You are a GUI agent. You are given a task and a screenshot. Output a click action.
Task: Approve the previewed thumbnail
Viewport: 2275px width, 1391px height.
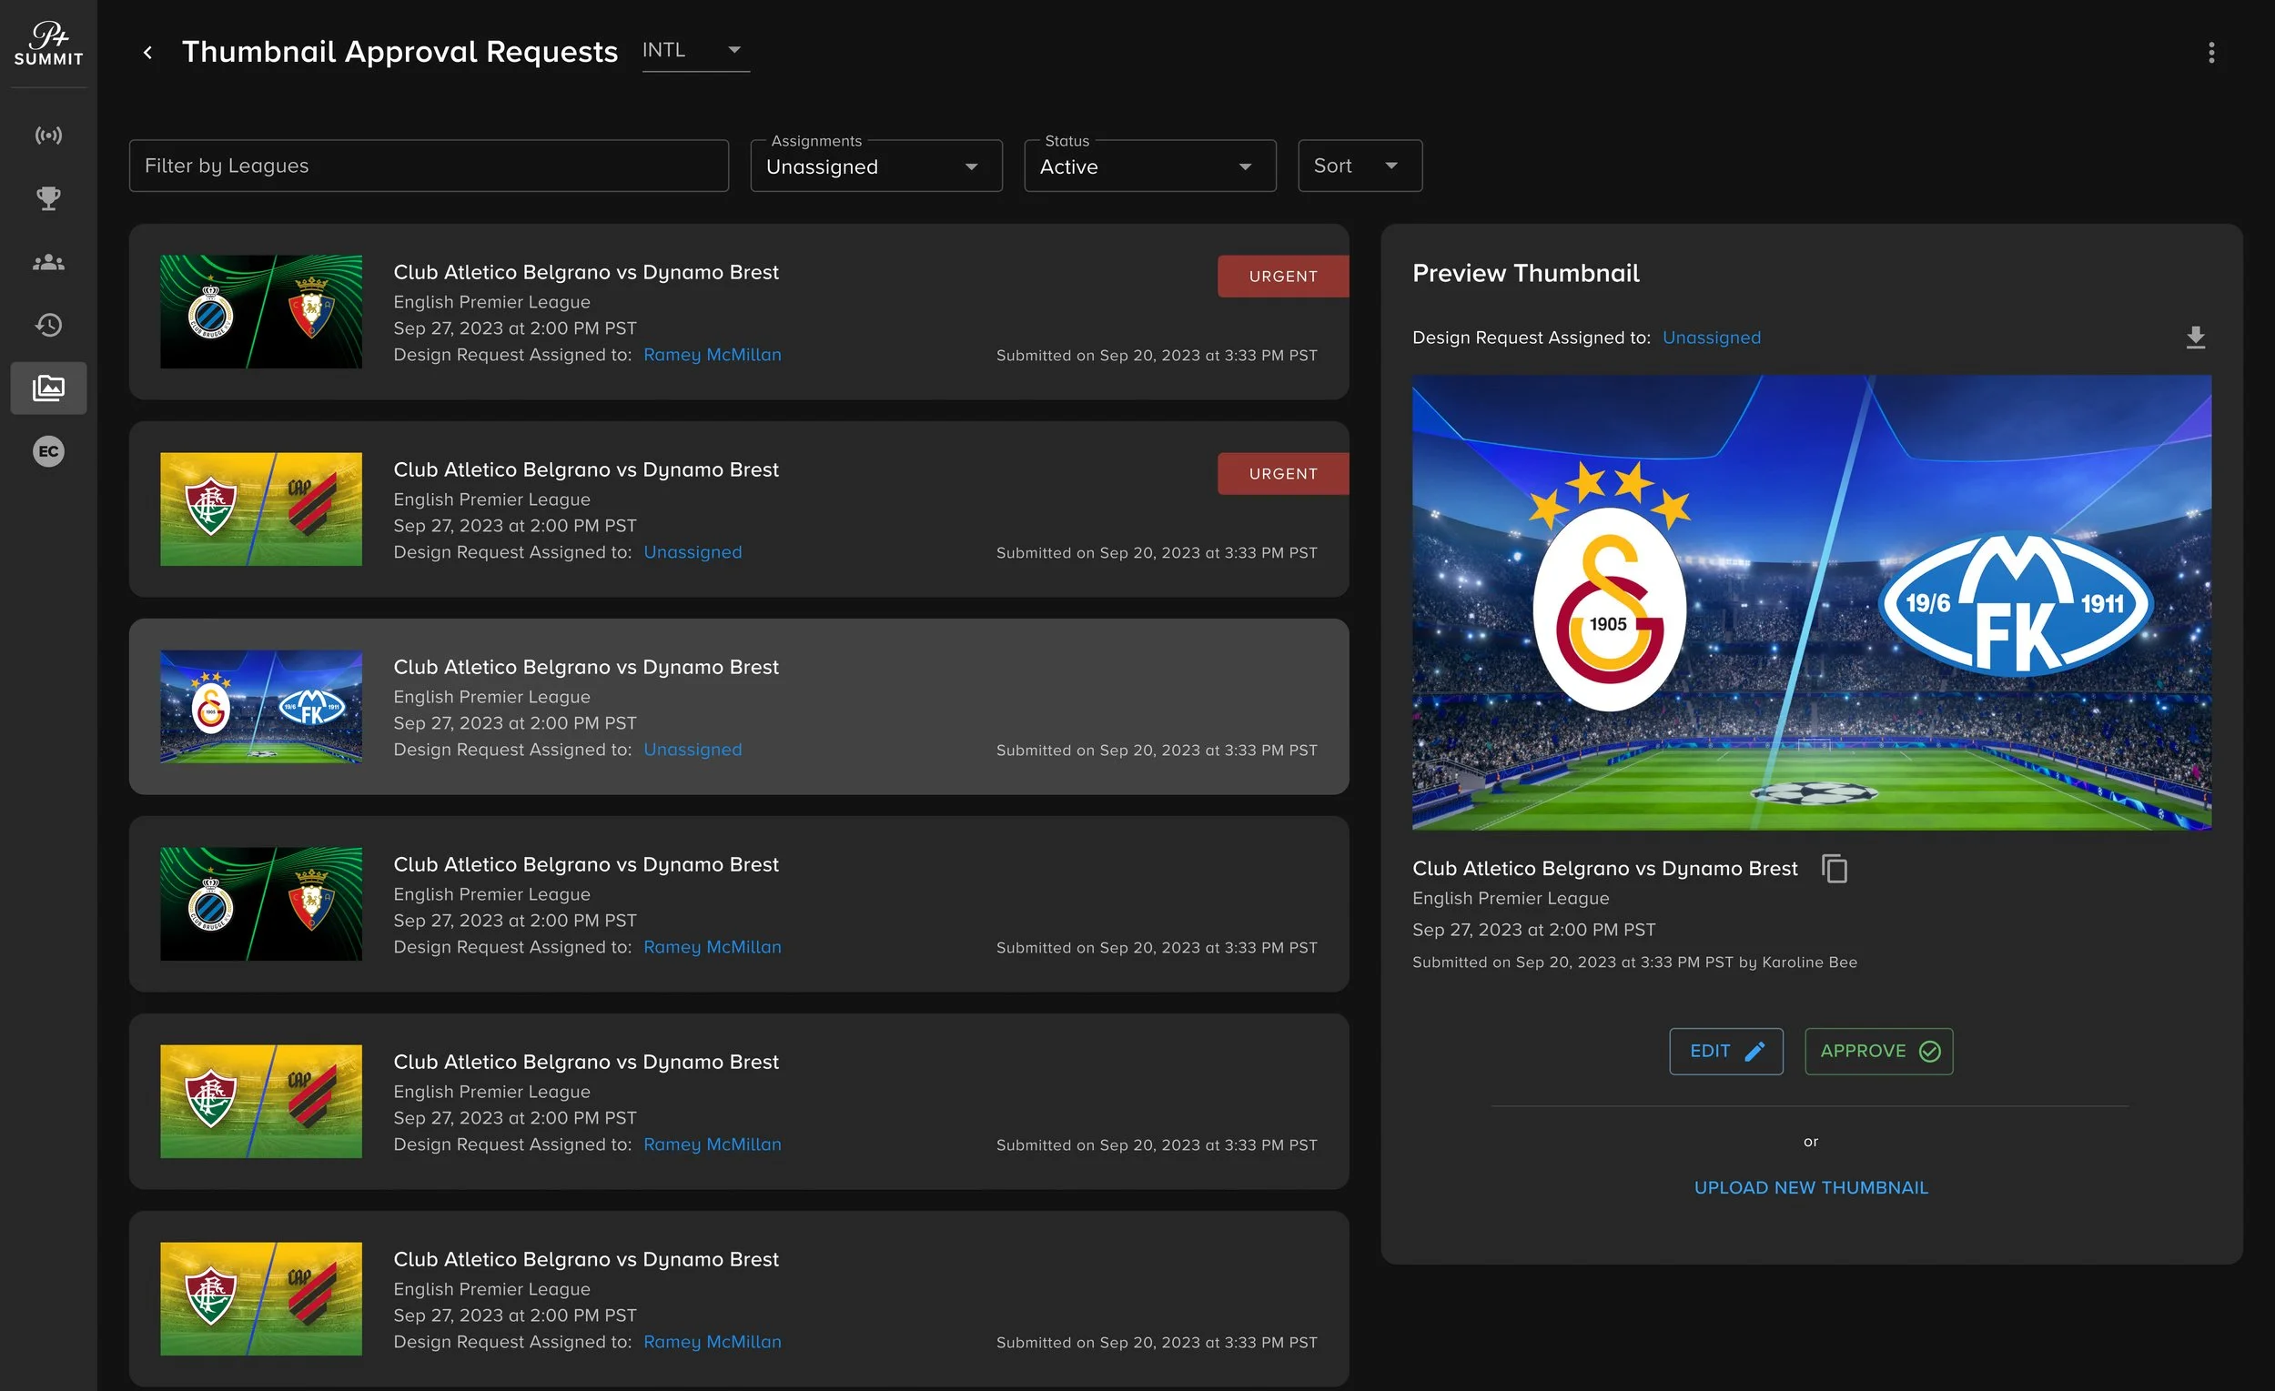tap(1878, 1051)
